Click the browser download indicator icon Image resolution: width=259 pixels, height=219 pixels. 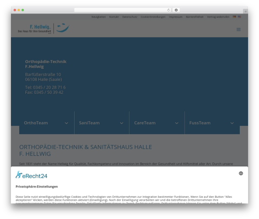point(176,10)
